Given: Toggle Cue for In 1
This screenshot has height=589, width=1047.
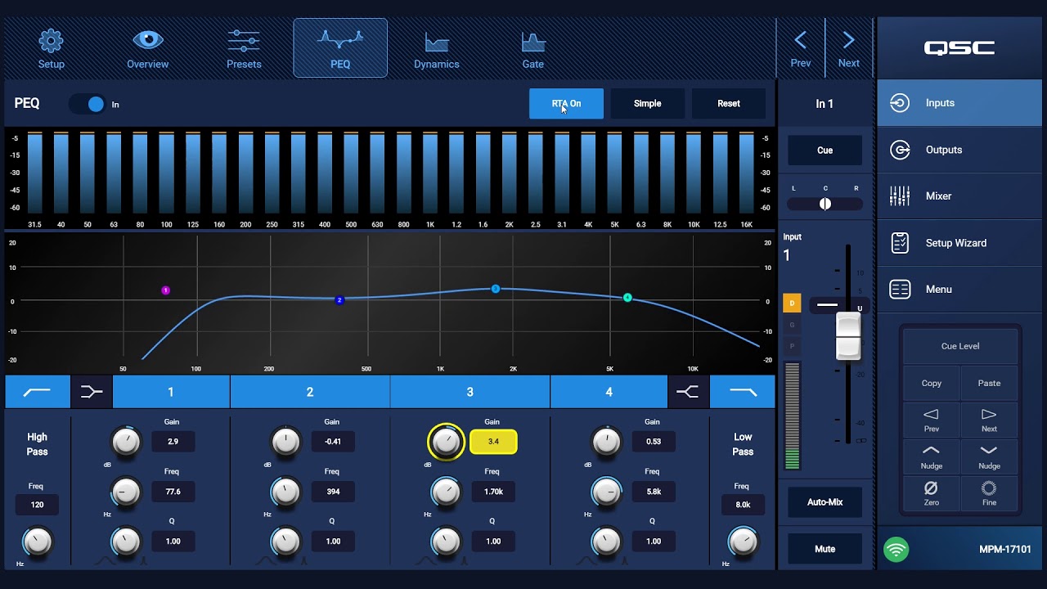Looking at the screenshot, I should [x=825, y=151].
